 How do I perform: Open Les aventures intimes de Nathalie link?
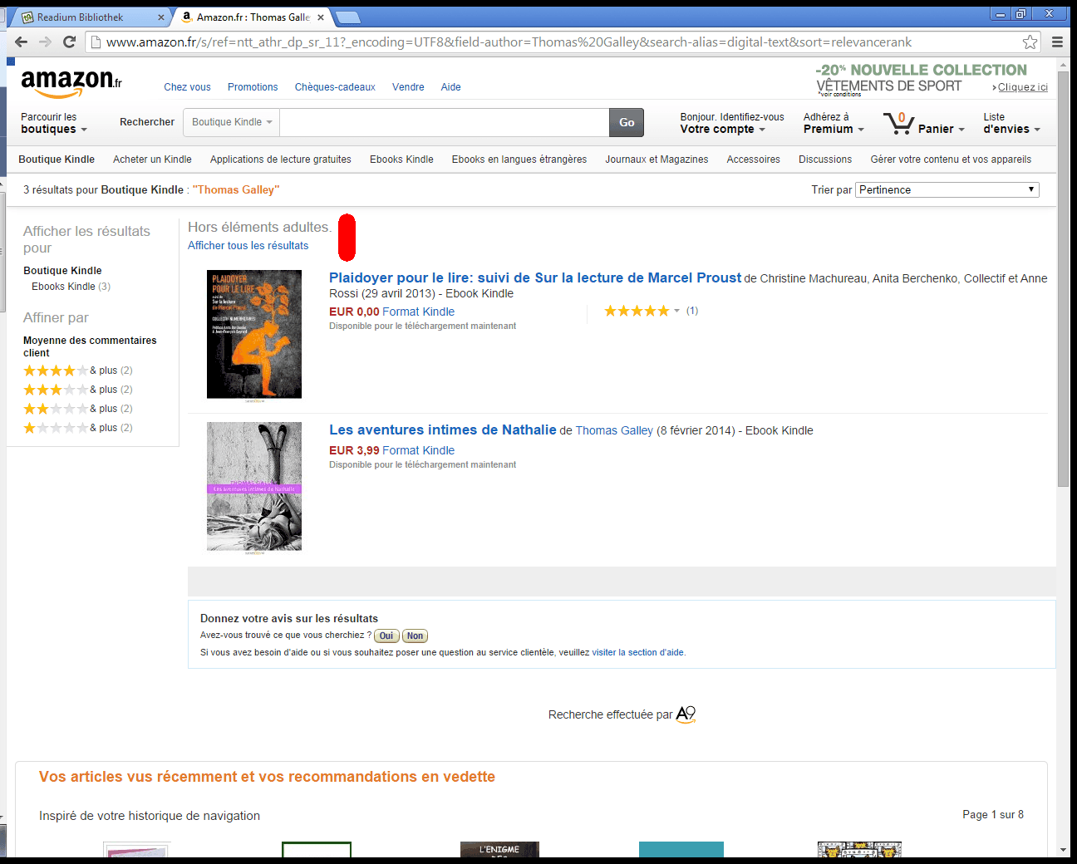[443, 430]
